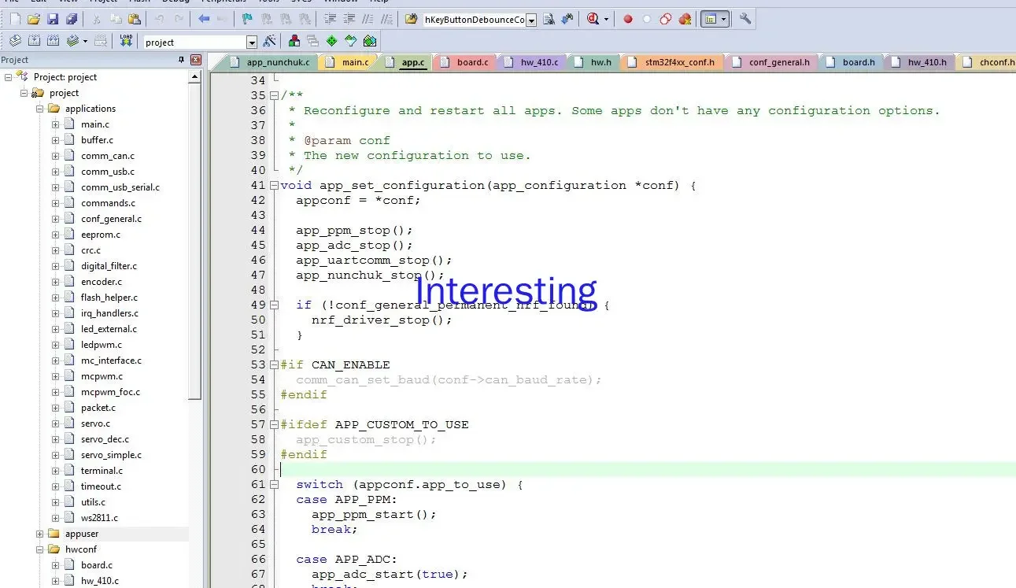The height and width of the screenshot is (588, 1016).
Task: Collapse the if block fold at line 49
Action: click(274, 305)
